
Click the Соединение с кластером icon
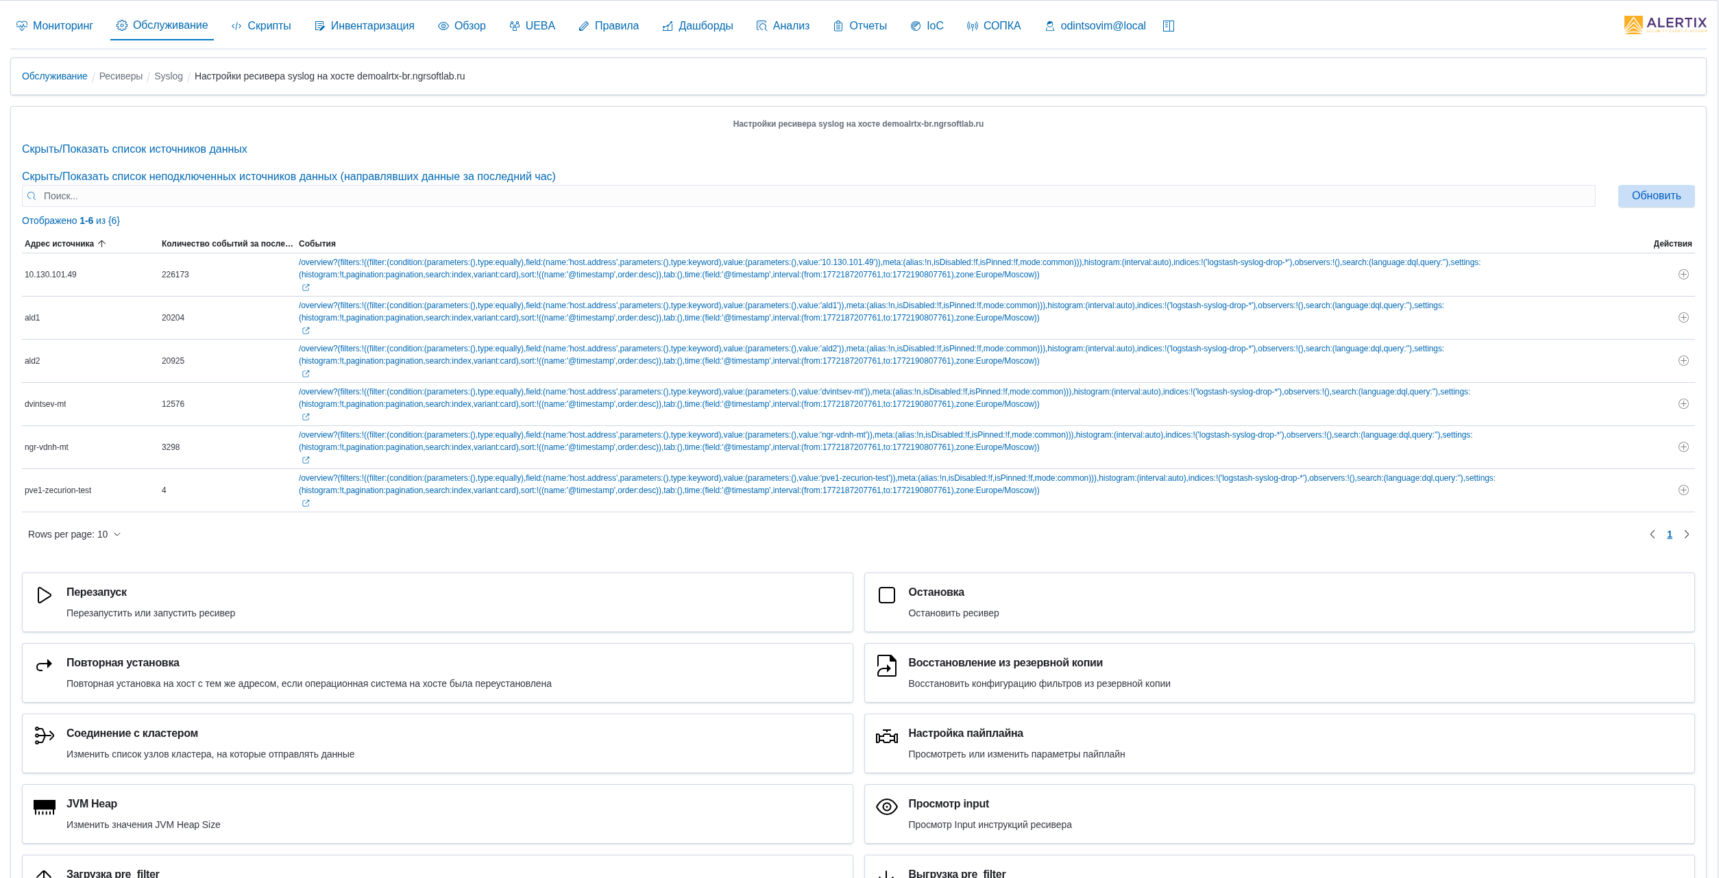pos(44,736)
